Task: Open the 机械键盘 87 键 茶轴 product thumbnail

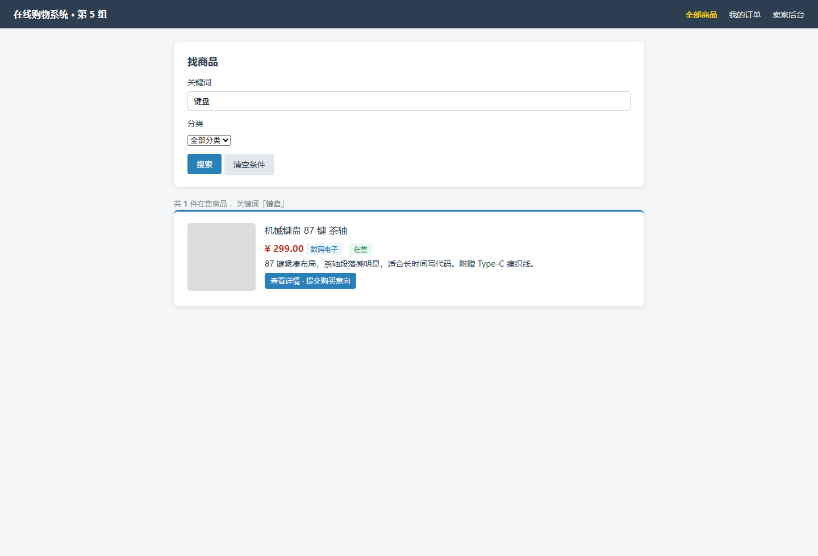Action: 222,257
